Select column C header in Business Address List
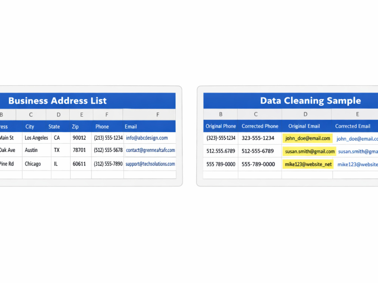Viewport: 378px width, 283px height. click(x=31, y=115)
